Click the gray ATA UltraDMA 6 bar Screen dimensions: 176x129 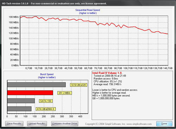coord(19,109)
